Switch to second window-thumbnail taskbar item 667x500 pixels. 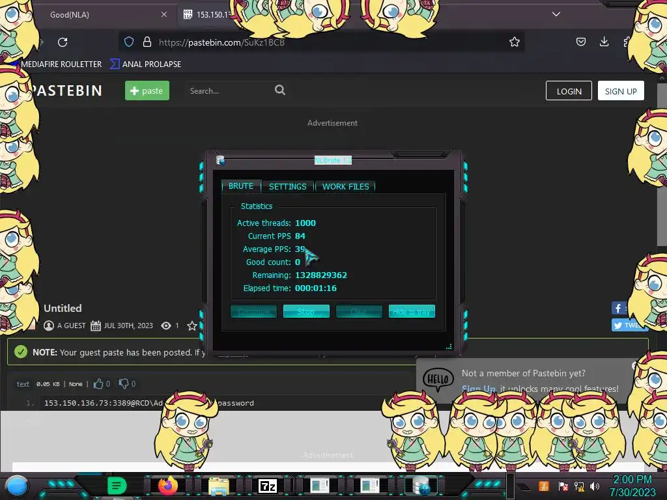pyautogui.click(x=370, y=486)
